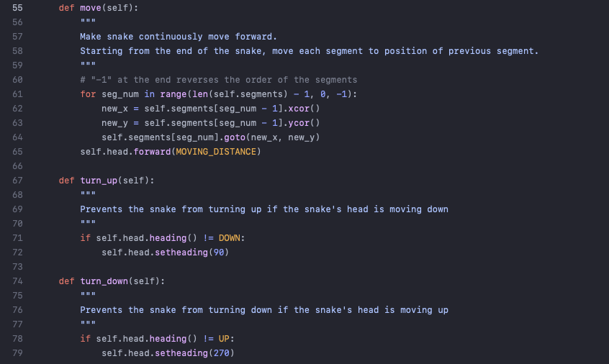Click the MOVING_DISTANCE constant

click(x=216, y=152)
